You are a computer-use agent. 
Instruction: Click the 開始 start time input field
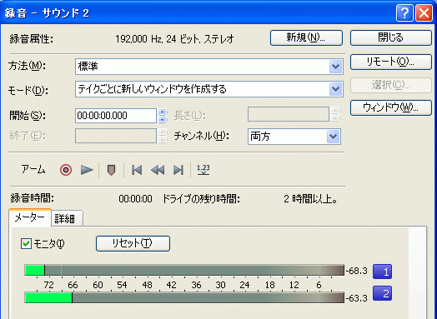click(116, 116)
